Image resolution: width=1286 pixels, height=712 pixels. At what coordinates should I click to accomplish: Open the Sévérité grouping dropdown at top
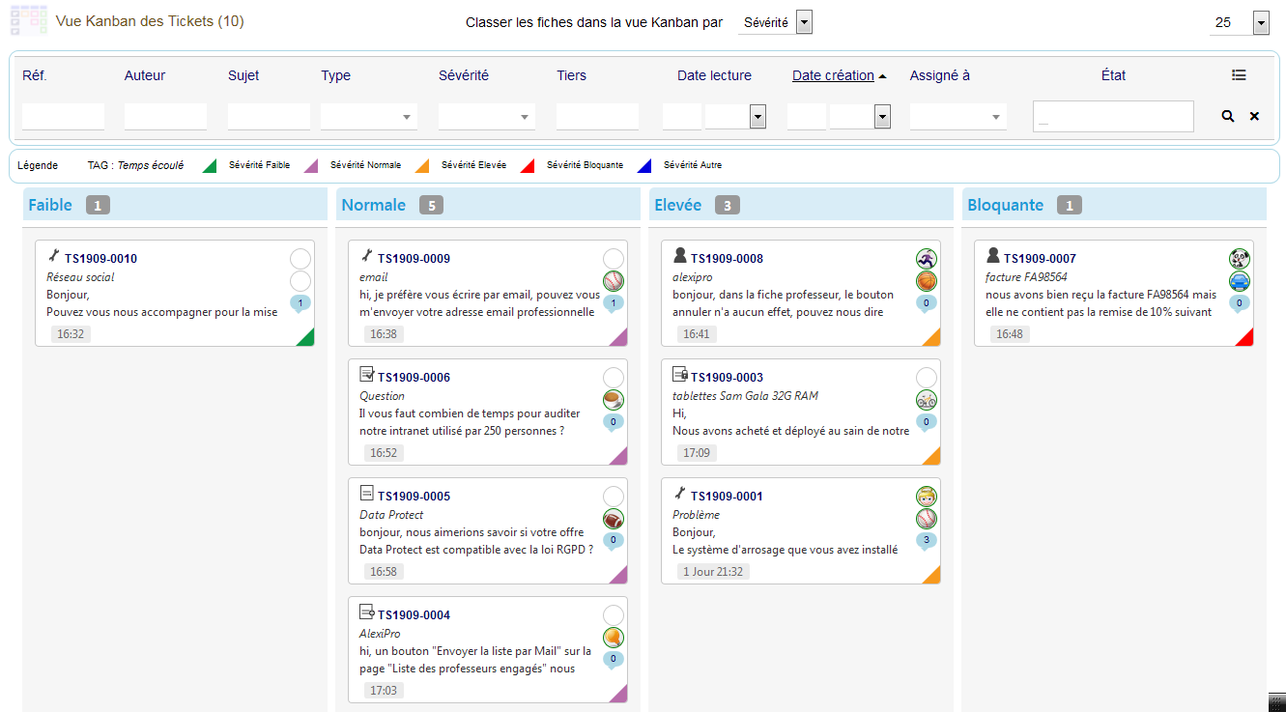coord(804,22)
